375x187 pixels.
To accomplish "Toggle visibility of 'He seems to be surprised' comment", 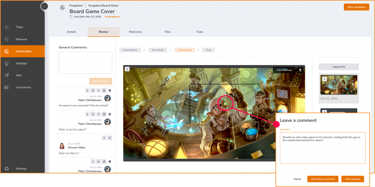I will 98,90.
